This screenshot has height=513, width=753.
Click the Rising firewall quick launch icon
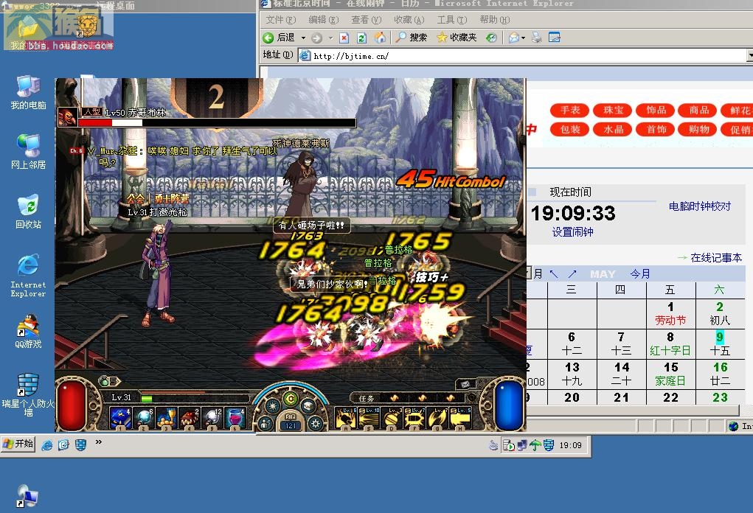point(80,445)
